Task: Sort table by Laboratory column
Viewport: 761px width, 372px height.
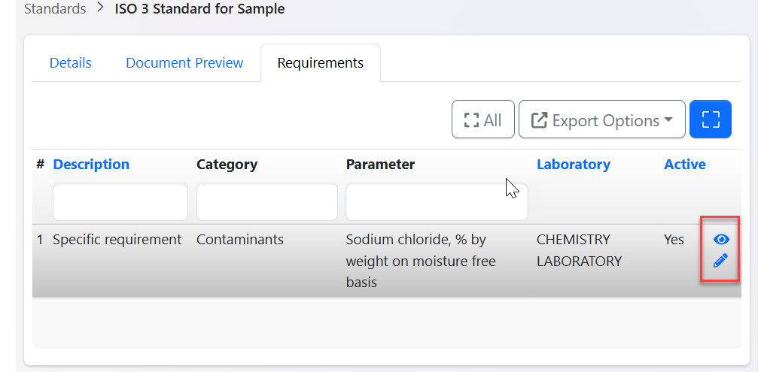Action: point(573,164)
